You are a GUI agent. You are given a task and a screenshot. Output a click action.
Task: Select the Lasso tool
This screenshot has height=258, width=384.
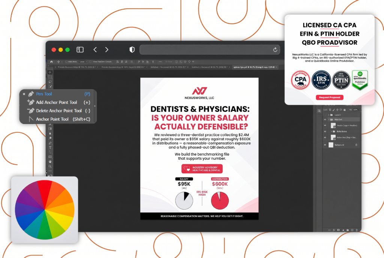tap(50, 81)
